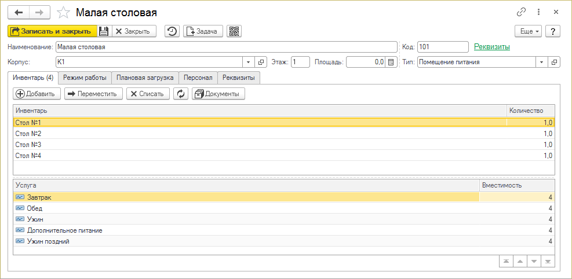Select the Стол №3 inventory row
Viewport: 572px width, 279px height.
(x=284, y=145)
